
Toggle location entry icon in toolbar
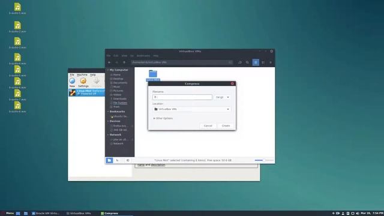tap(240, 62)
